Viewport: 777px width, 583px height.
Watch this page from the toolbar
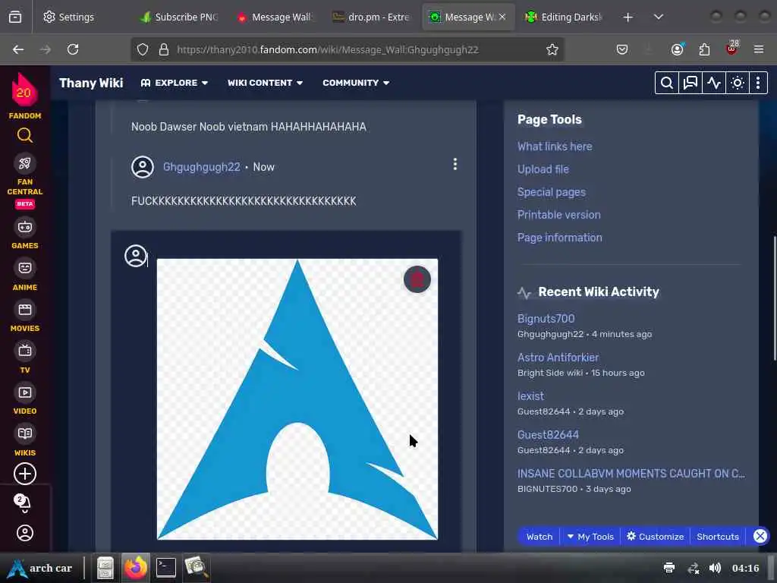coord(539,537)
